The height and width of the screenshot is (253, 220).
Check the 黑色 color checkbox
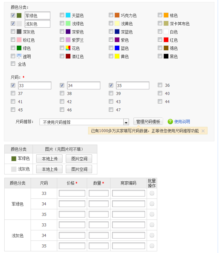(x=160, y=56)
